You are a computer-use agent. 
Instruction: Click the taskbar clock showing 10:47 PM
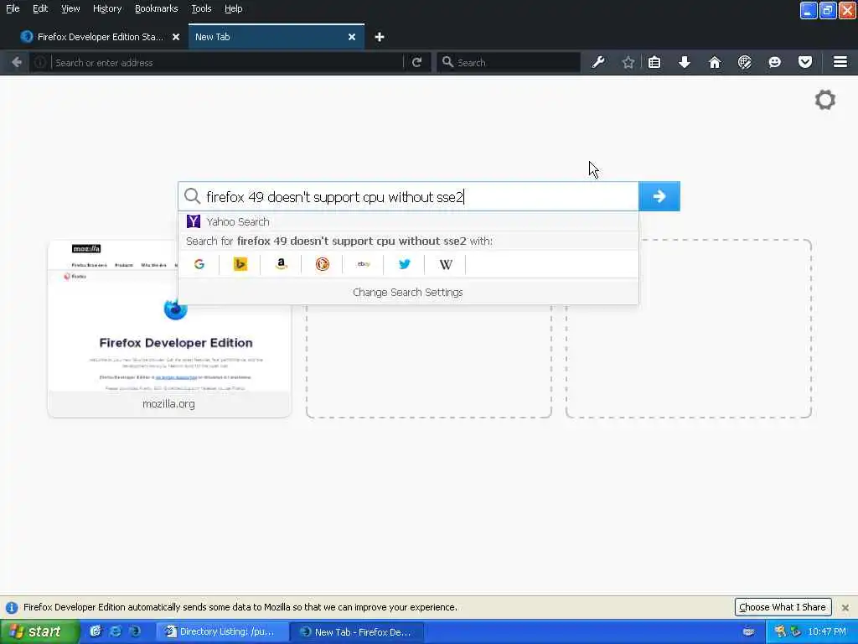[827, 631]
